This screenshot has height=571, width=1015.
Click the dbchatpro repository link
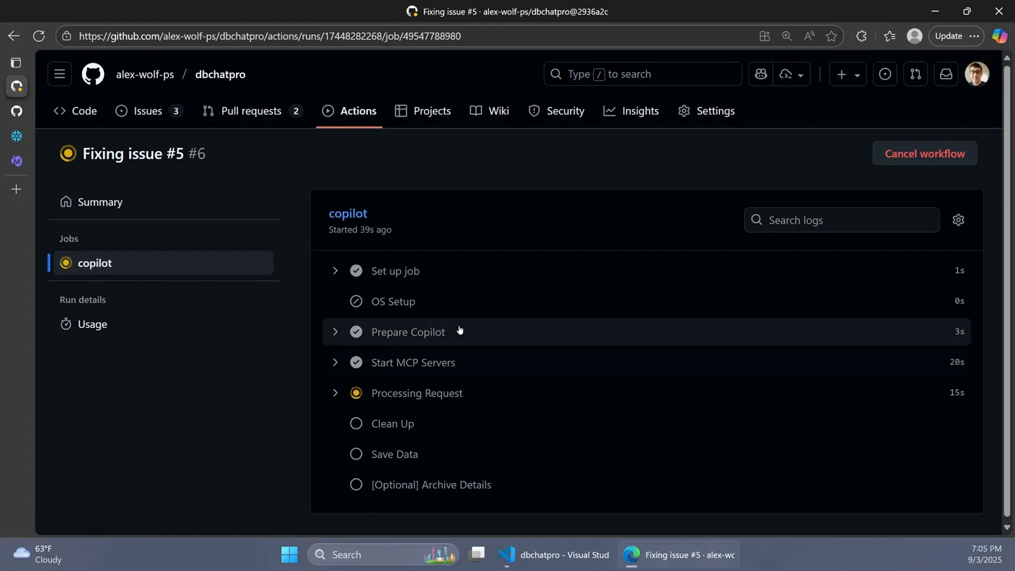(220, 74)
